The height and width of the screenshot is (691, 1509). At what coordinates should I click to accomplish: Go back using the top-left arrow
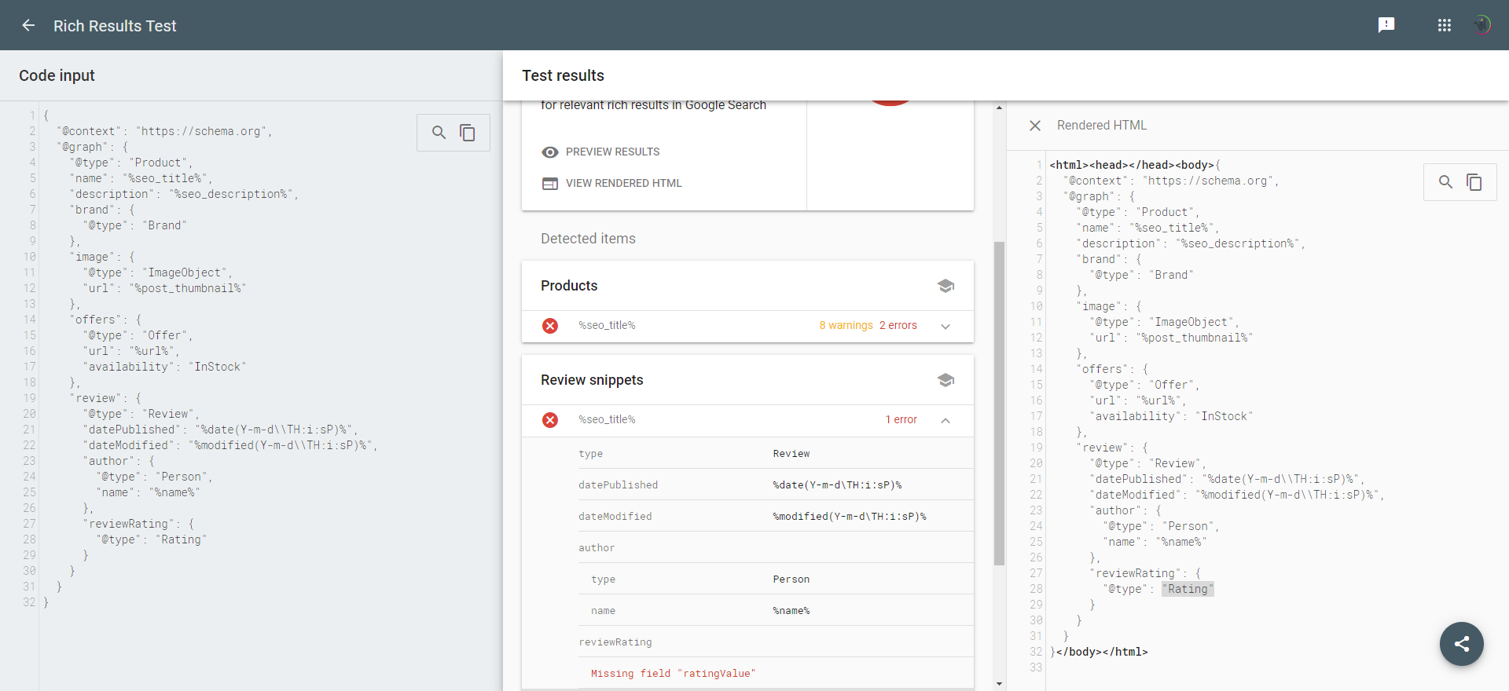tap(28, 25)
